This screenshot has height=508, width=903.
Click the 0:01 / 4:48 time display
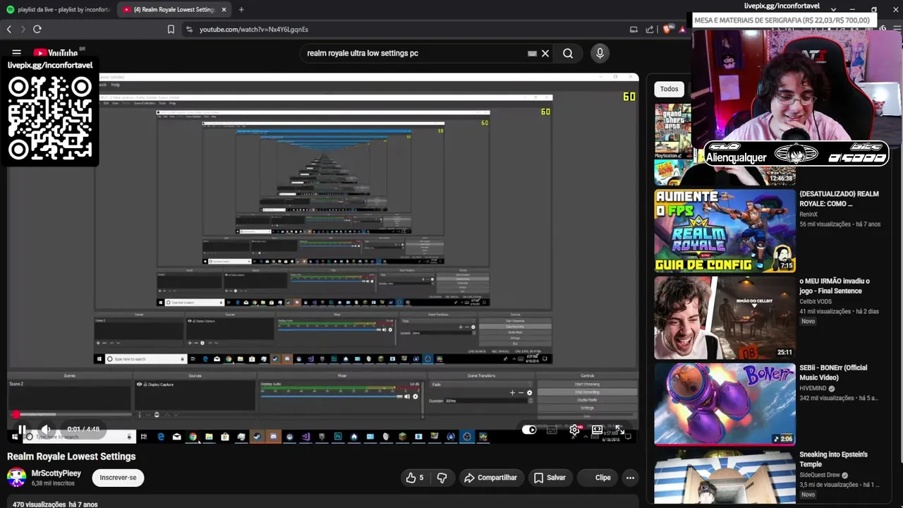click(83, 429)
